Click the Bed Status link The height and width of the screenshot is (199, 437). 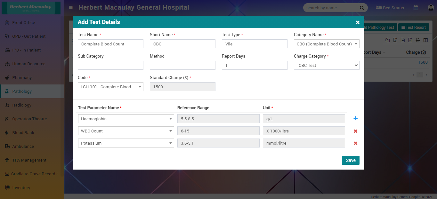coord(390,8)
